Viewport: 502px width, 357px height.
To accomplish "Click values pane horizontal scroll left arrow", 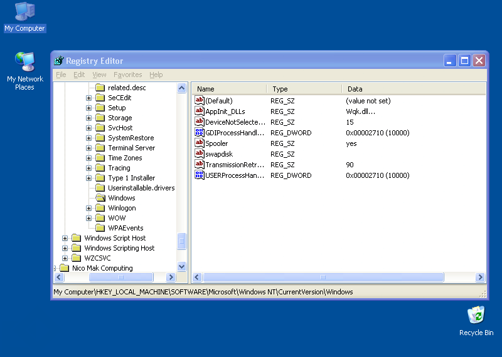I will [197, 277].
